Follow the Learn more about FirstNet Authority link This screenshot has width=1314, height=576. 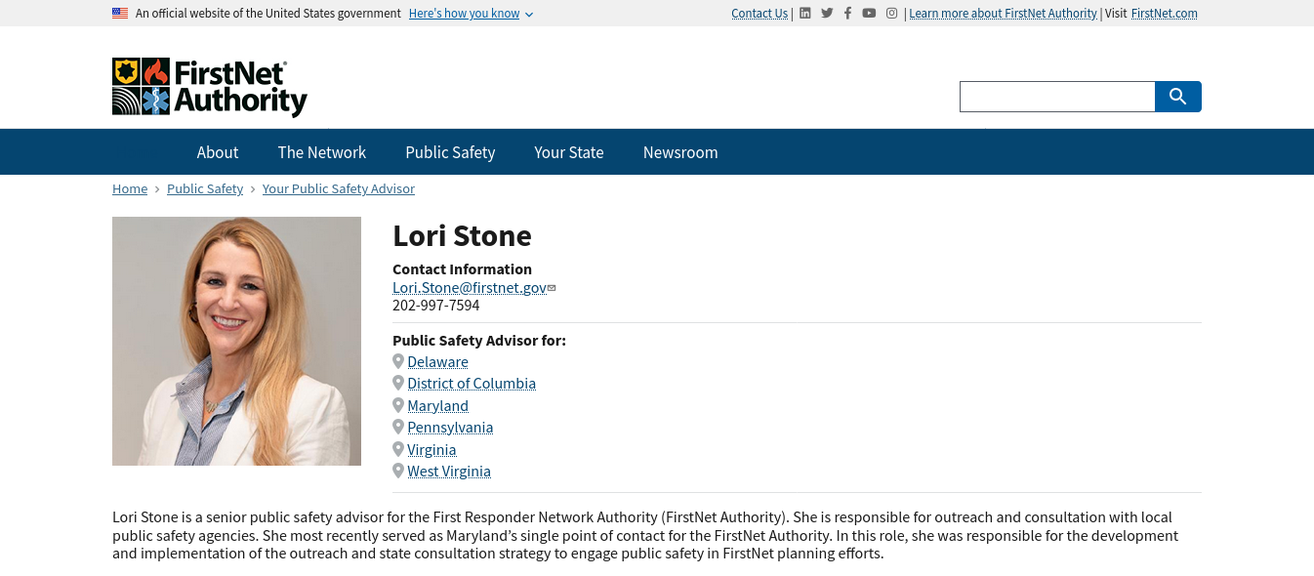click(x=1003, y=14)
